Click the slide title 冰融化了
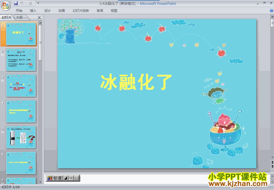This screenshot has height=190, width=274. [136, 82]
